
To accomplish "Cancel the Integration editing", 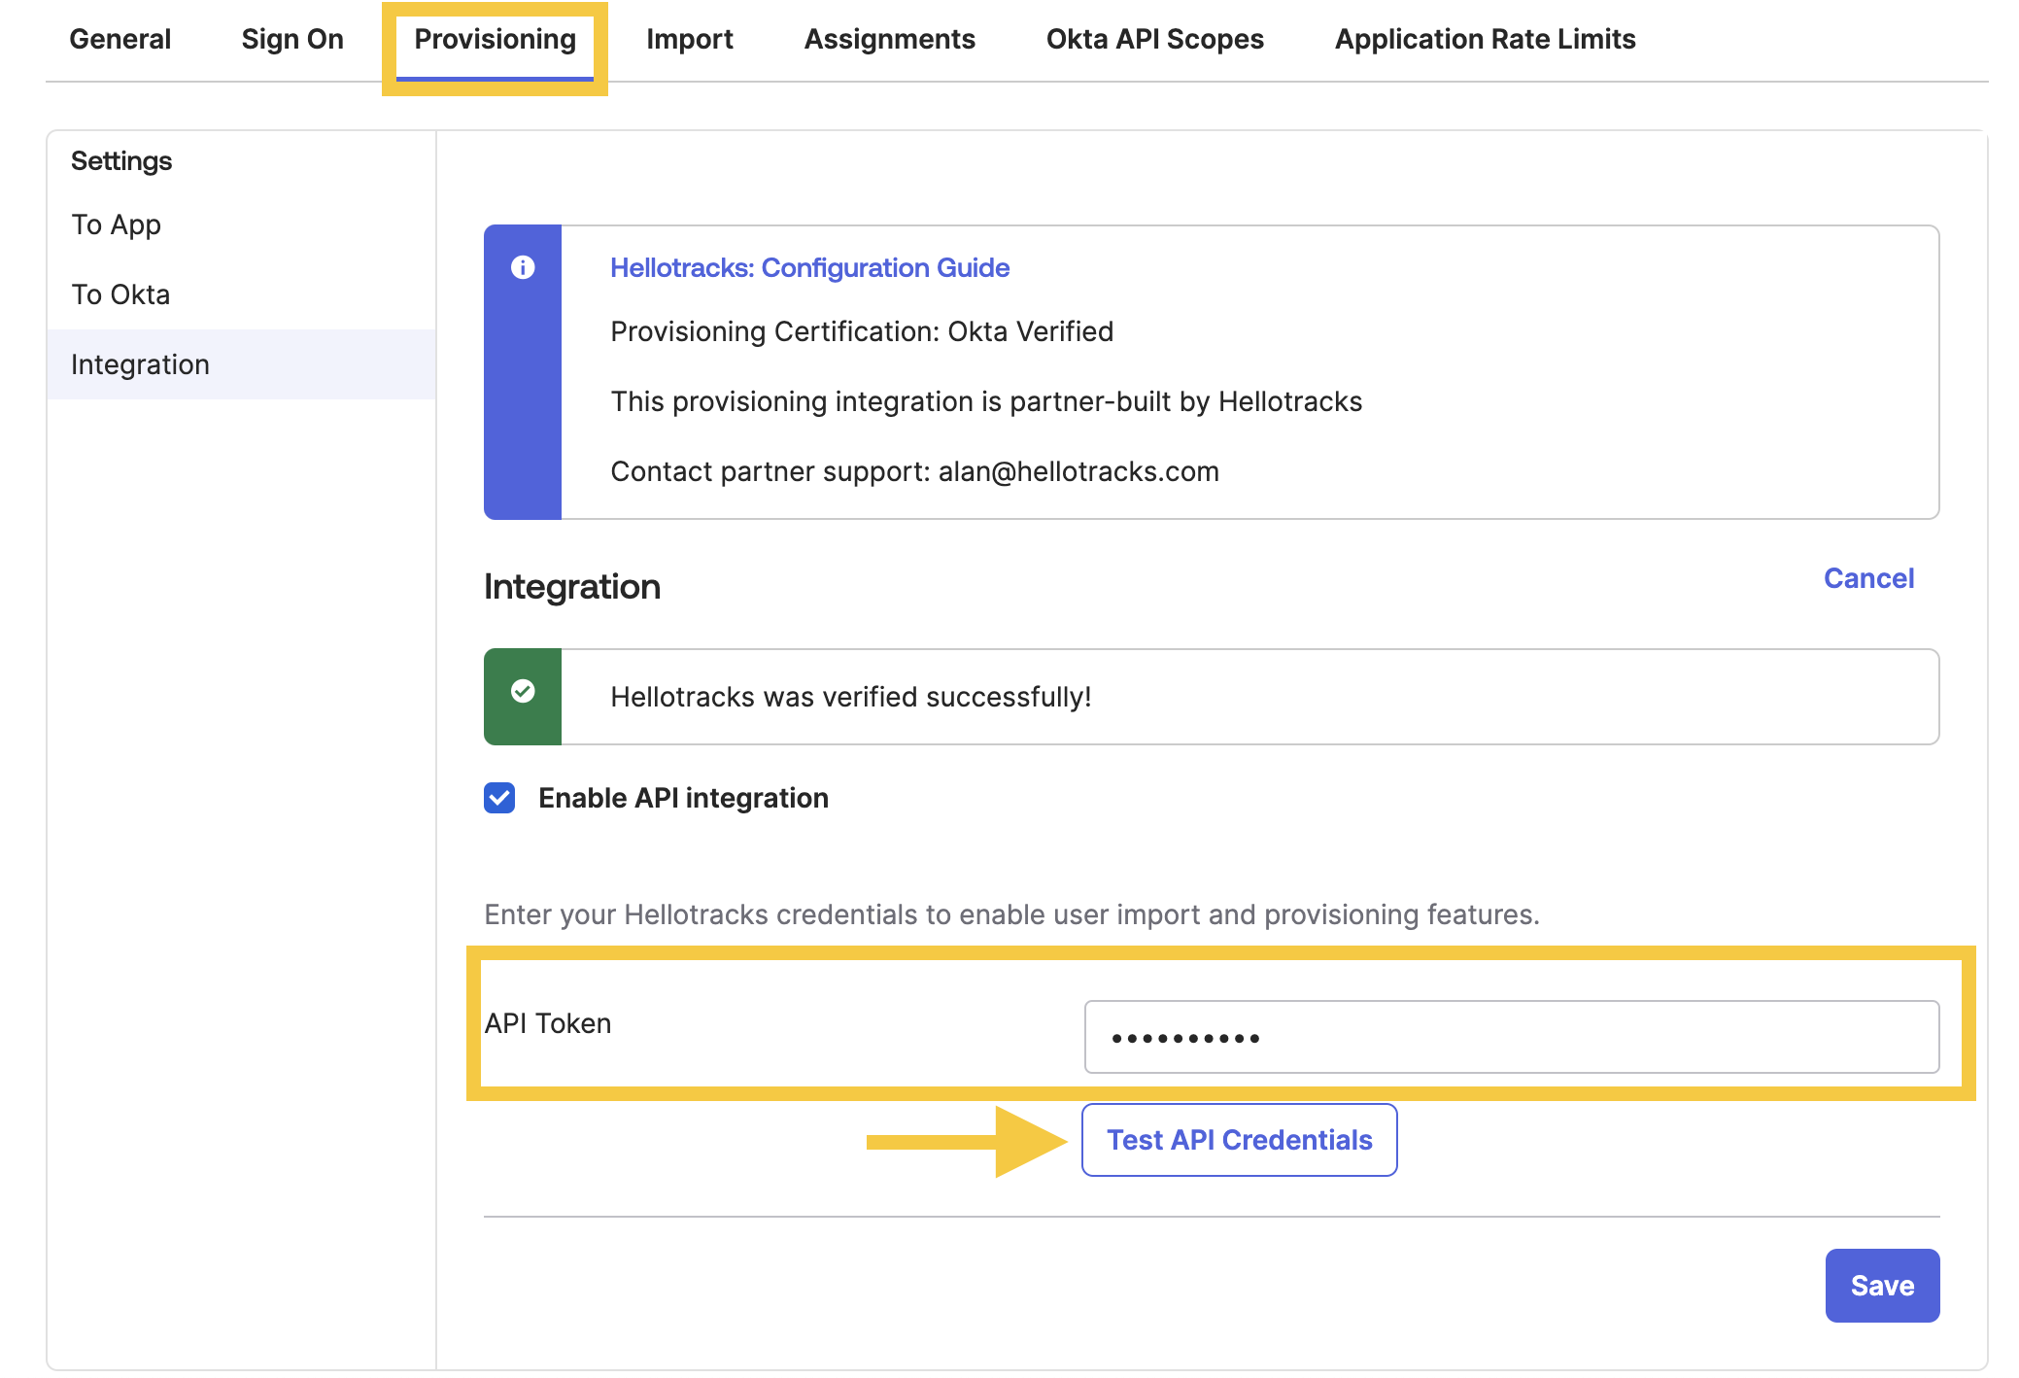I will 1868,578.
